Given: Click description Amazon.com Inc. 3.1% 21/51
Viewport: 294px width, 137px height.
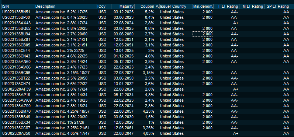Looking at the screenshot, I should [x=61, y=45].
